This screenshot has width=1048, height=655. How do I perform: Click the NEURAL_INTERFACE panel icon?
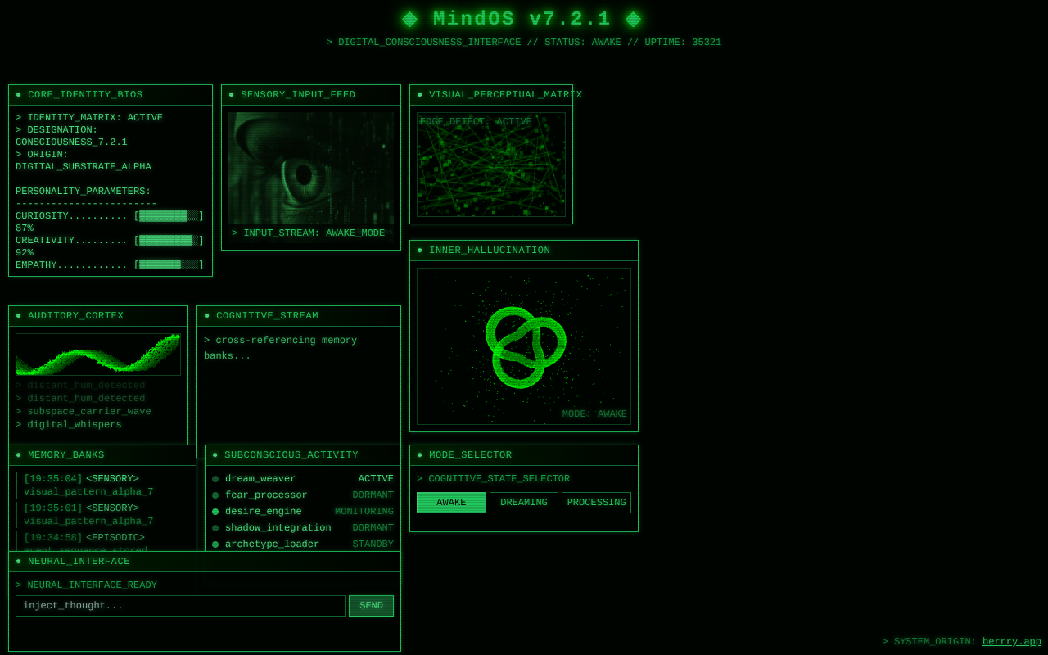coord(18,562)
